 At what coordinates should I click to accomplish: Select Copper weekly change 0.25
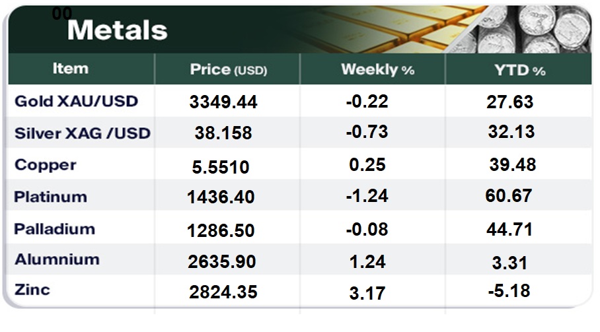pos(367,164)
